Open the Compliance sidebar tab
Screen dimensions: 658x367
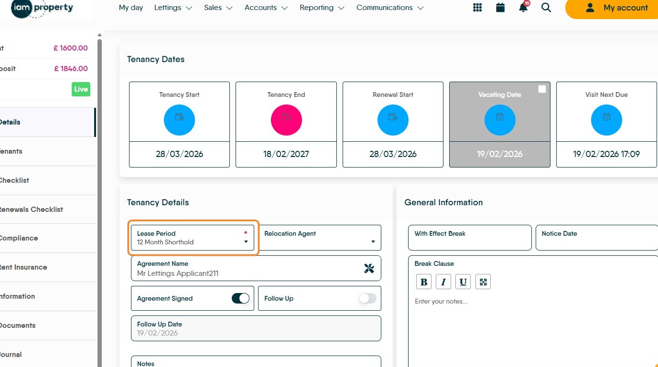point(47,238)
